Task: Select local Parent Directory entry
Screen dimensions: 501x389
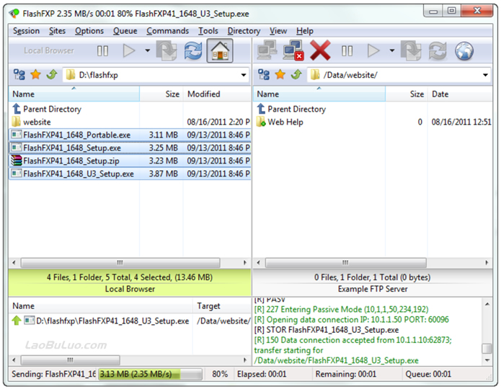Action: (47, 109)
